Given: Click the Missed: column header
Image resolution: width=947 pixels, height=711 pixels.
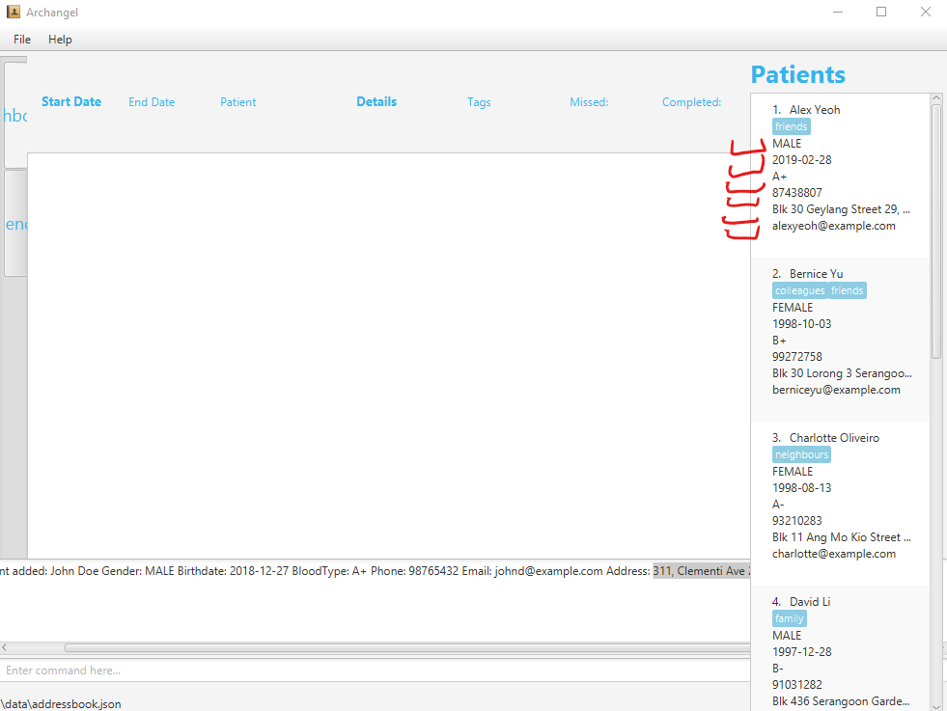Looking at the screenshot, I should click(589, 102).
